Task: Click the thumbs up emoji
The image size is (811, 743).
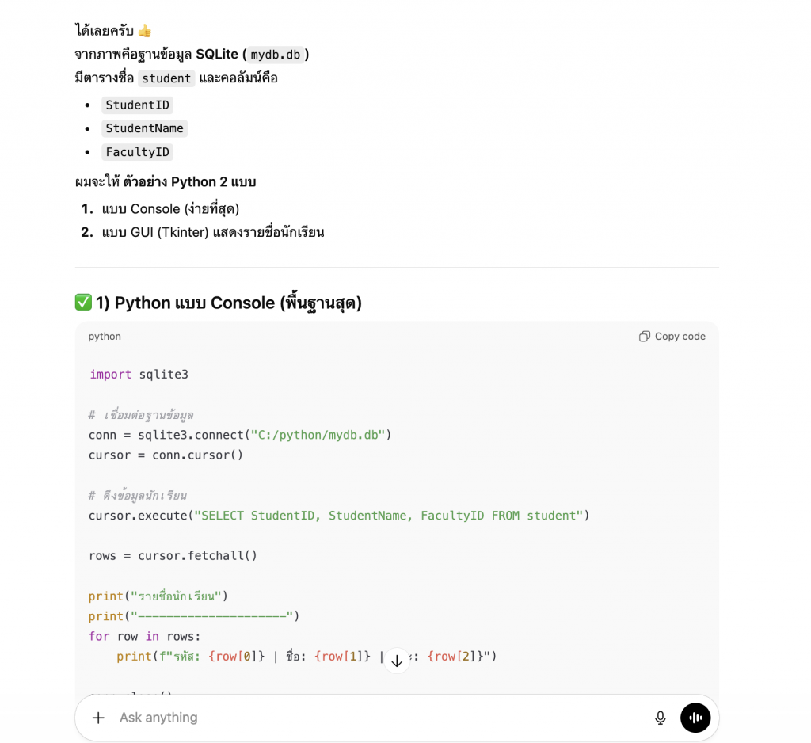Action: tap(145, 31)
